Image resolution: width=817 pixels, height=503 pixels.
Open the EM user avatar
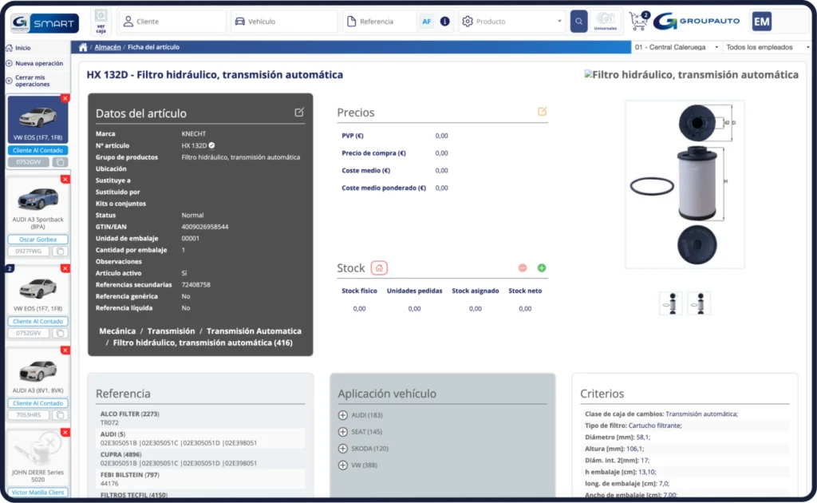[762, 22]
